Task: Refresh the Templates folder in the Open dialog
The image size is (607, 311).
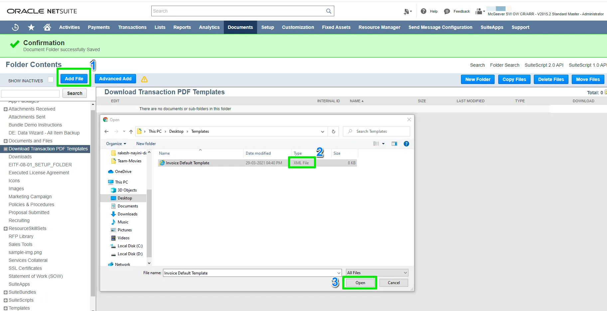Action: click(334, 131)
